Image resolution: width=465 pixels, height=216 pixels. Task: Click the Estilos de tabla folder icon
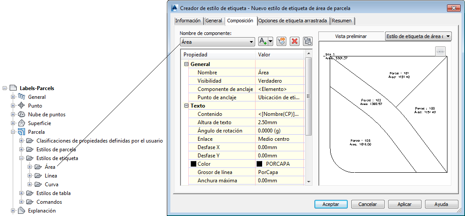(x=30, y=193)
